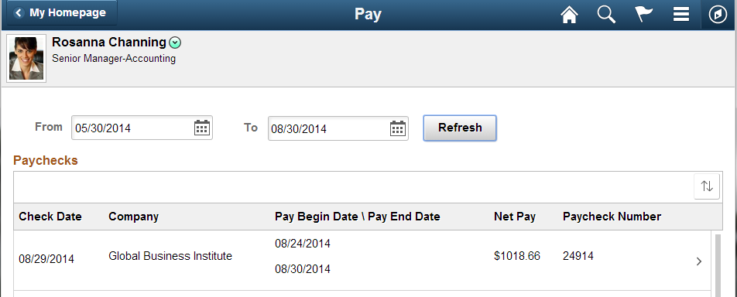Click the paychecks list vertical scrollbar

tap(718, 265)
